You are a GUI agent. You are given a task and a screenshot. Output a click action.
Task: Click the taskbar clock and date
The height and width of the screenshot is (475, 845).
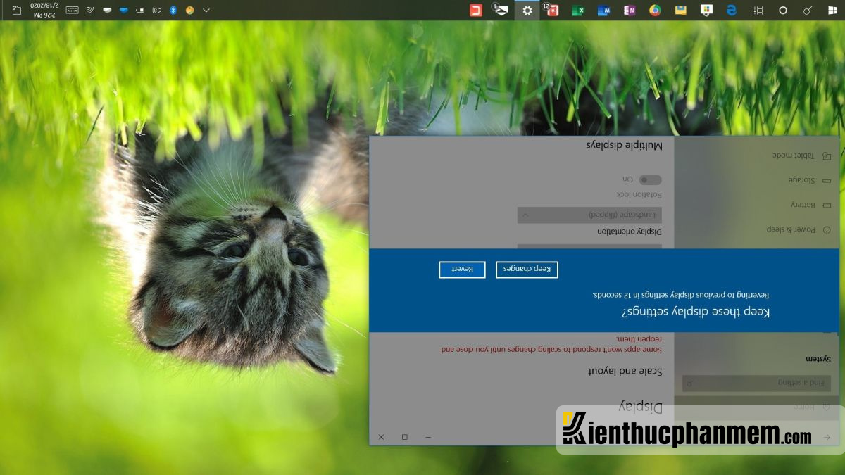43,11
